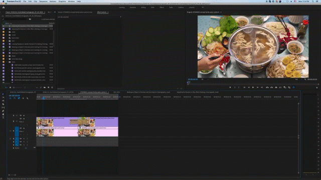321x180 pixels.
Task: Switch to Effect Controls tab
Action: (102, 12)
